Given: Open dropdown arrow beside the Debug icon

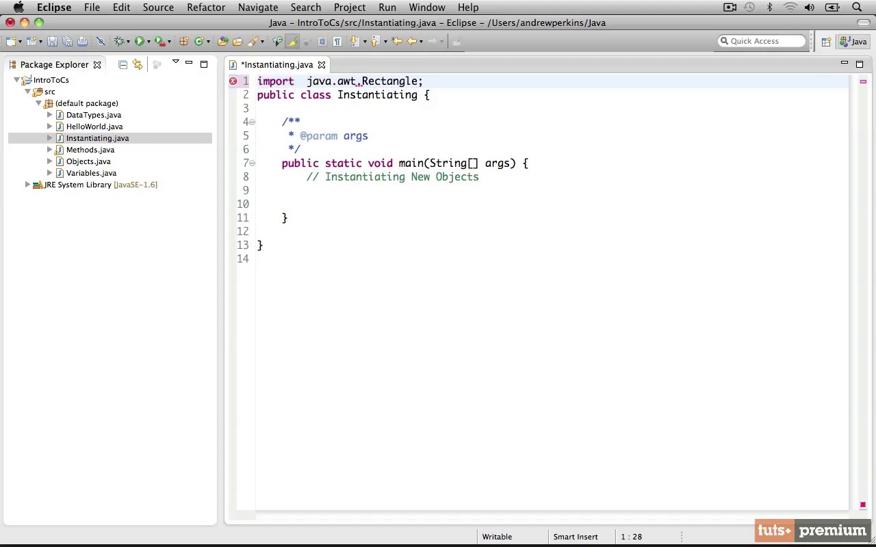Looking at the screenshot, I should click(128, 42).
